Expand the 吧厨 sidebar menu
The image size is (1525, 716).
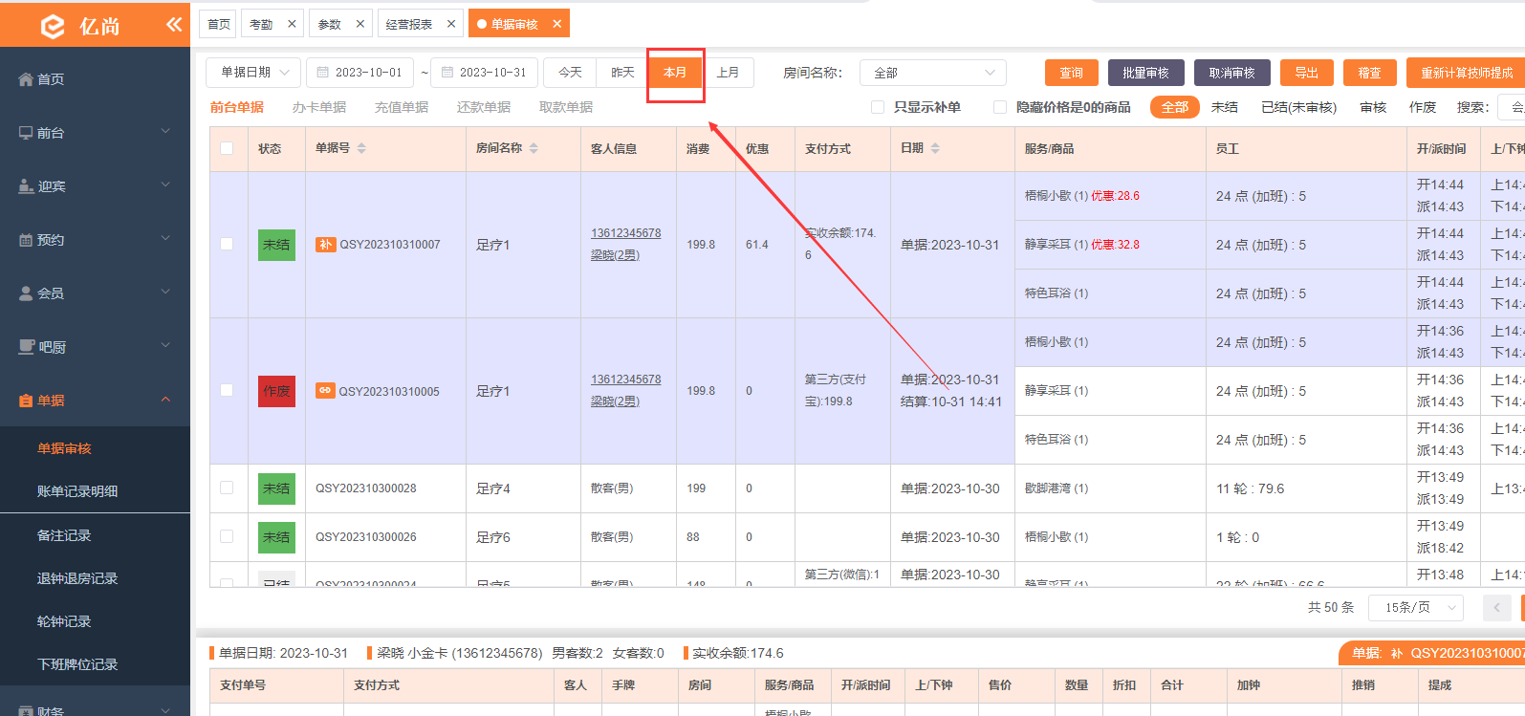[x=95, y=347]
